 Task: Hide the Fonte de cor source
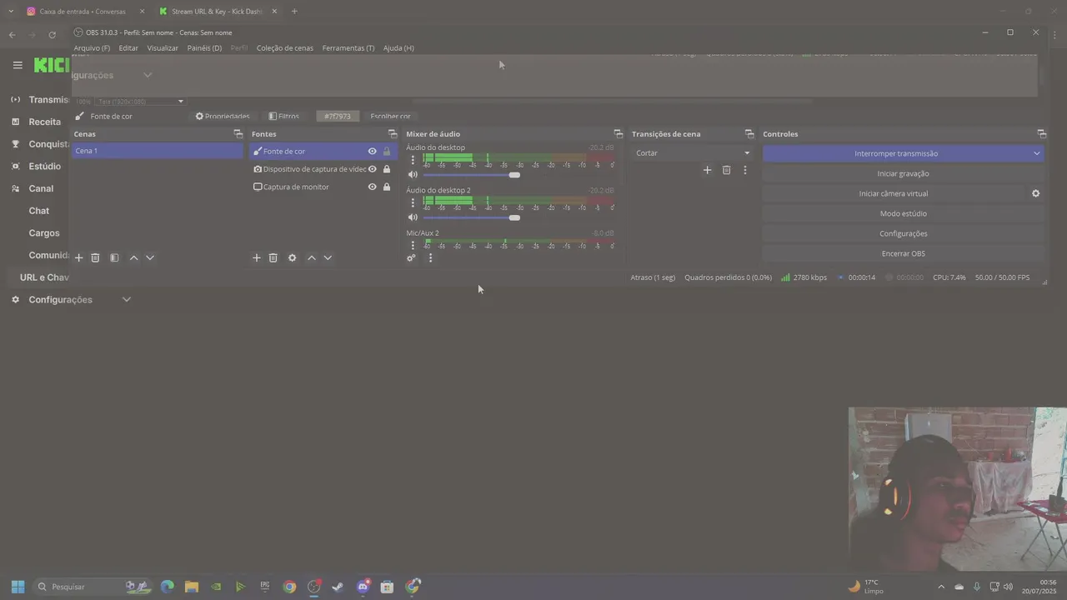pos(372,152)
